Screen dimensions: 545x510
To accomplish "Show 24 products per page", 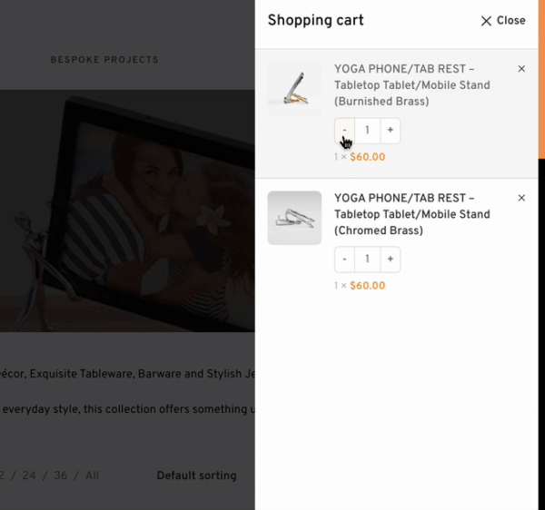I will click(x=30, y=476).
